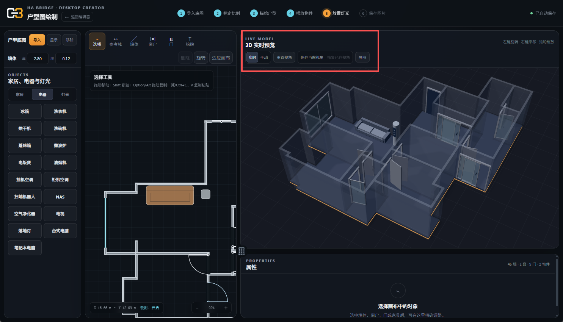Viewport: 563px width, 322px height.
Task: Add a 电视 television
Action: click(x=60, y=214)
